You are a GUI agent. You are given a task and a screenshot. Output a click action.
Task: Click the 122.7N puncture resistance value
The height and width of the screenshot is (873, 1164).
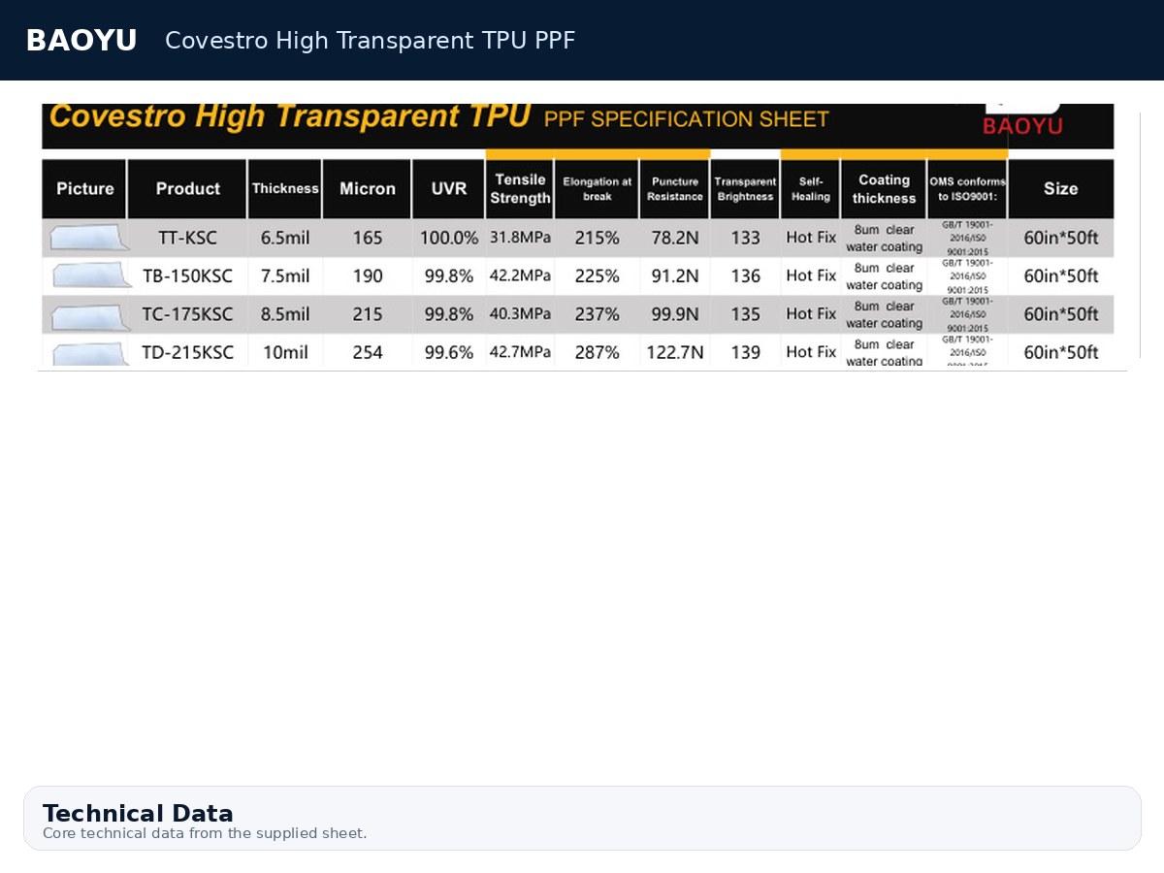tap(675, 352)
